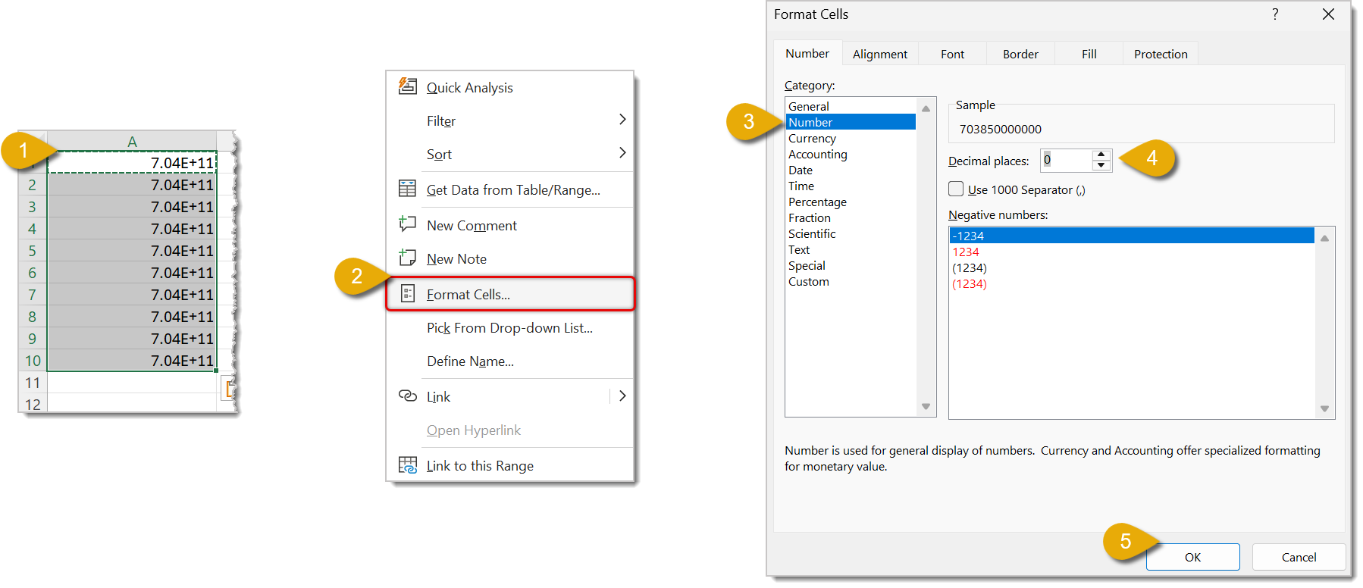The image size is (1363, 588).
Task: Choose Link to this Range entry
Action: 510,465
